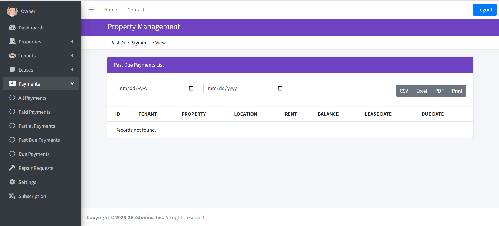Click the Repair Requests hammer icon
The width and height of the screenshot is (499, 226).
click(12, 168)
